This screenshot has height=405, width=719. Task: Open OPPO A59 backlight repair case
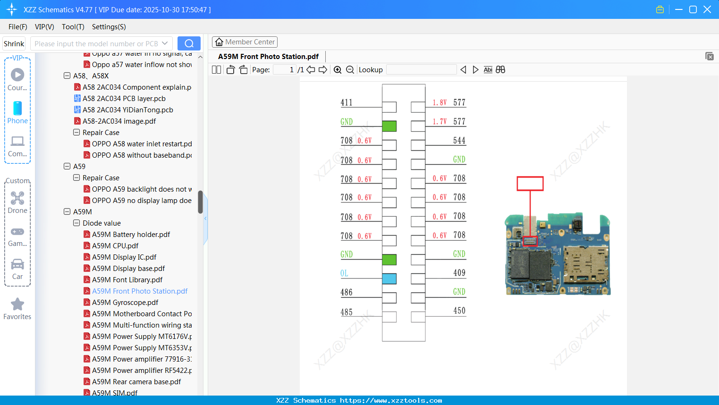click(137, 189)
